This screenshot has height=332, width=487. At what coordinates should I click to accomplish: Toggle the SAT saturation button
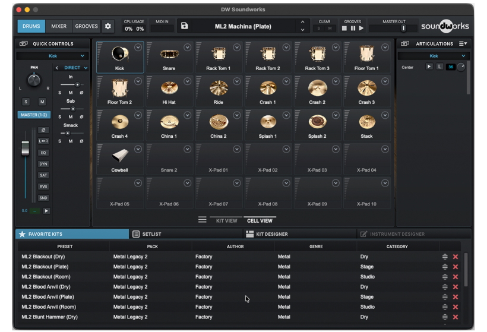(43, 175)
